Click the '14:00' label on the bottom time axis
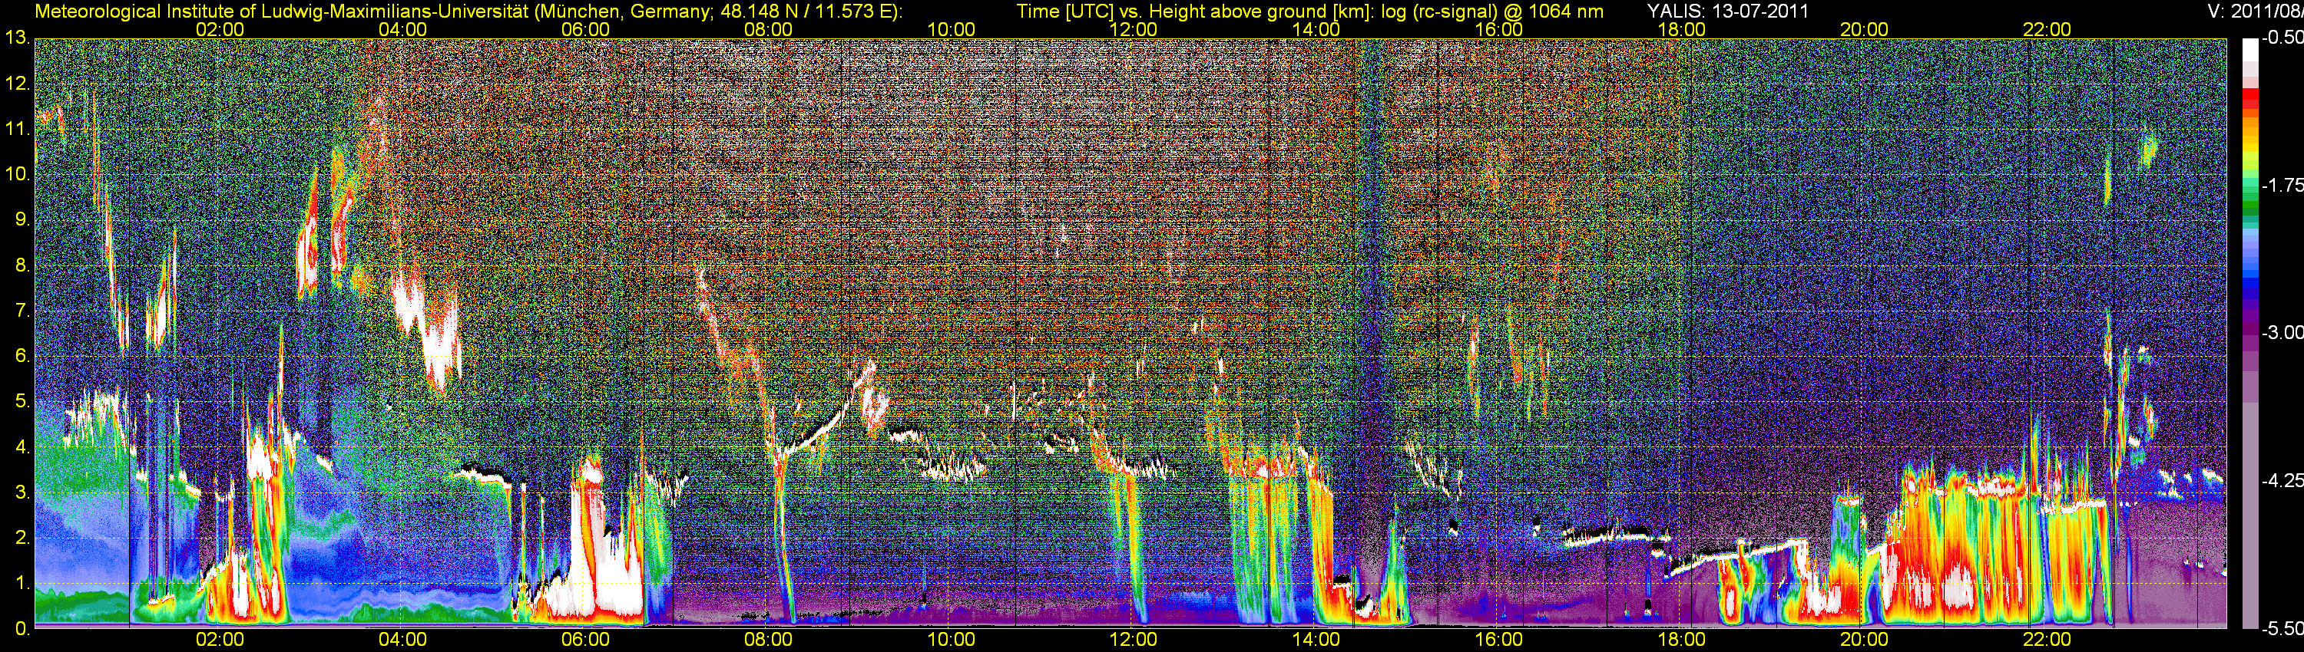Image resolution: width=2304 pixels, height=652 pixels. 1316,640
